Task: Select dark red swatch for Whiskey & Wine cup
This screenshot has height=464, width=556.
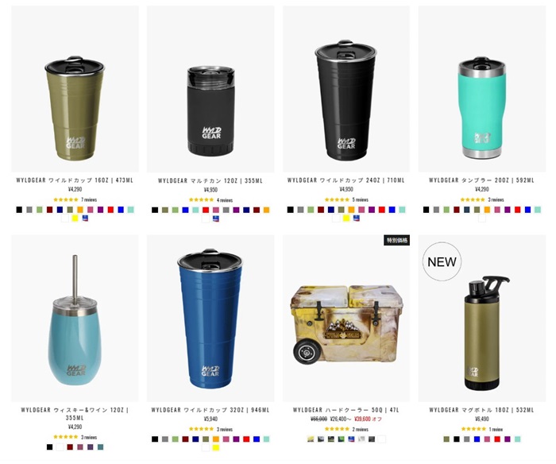Action: pos(70,447)
